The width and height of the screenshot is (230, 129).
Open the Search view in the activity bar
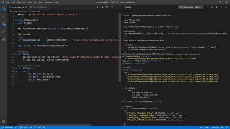pyautogui.click(x=4, y=16)
